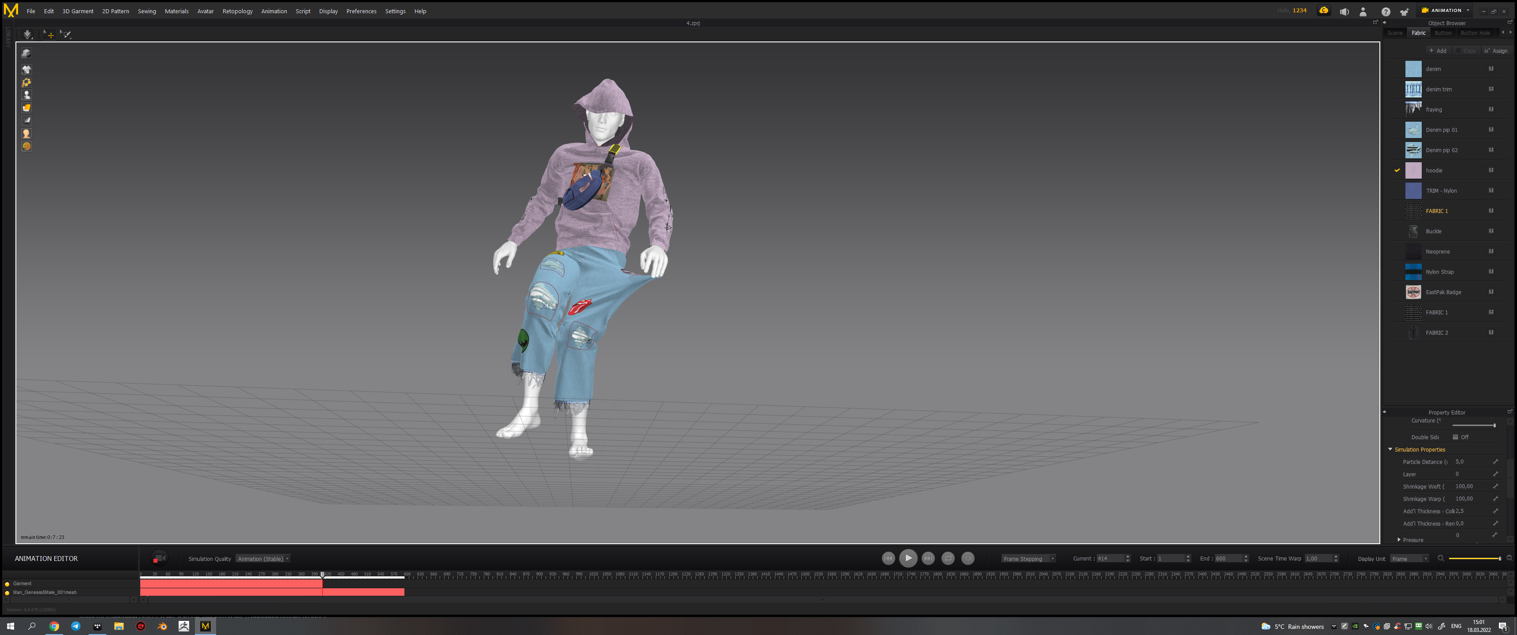Expand the Pressure property section
This screenshot has width=1517, height=635.
click(1399, 540)
